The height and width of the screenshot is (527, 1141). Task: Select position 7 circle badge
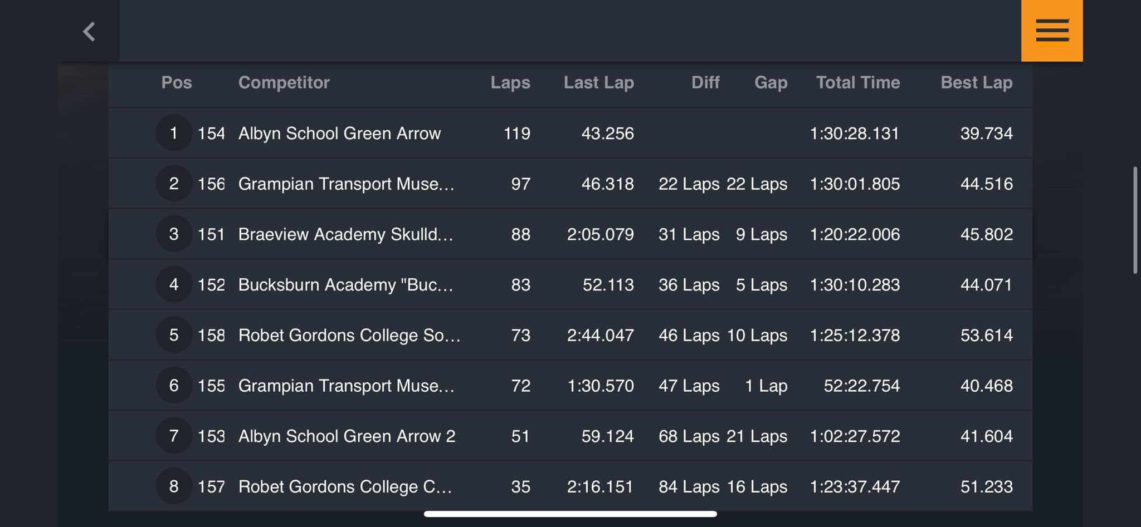click(174, 436)
